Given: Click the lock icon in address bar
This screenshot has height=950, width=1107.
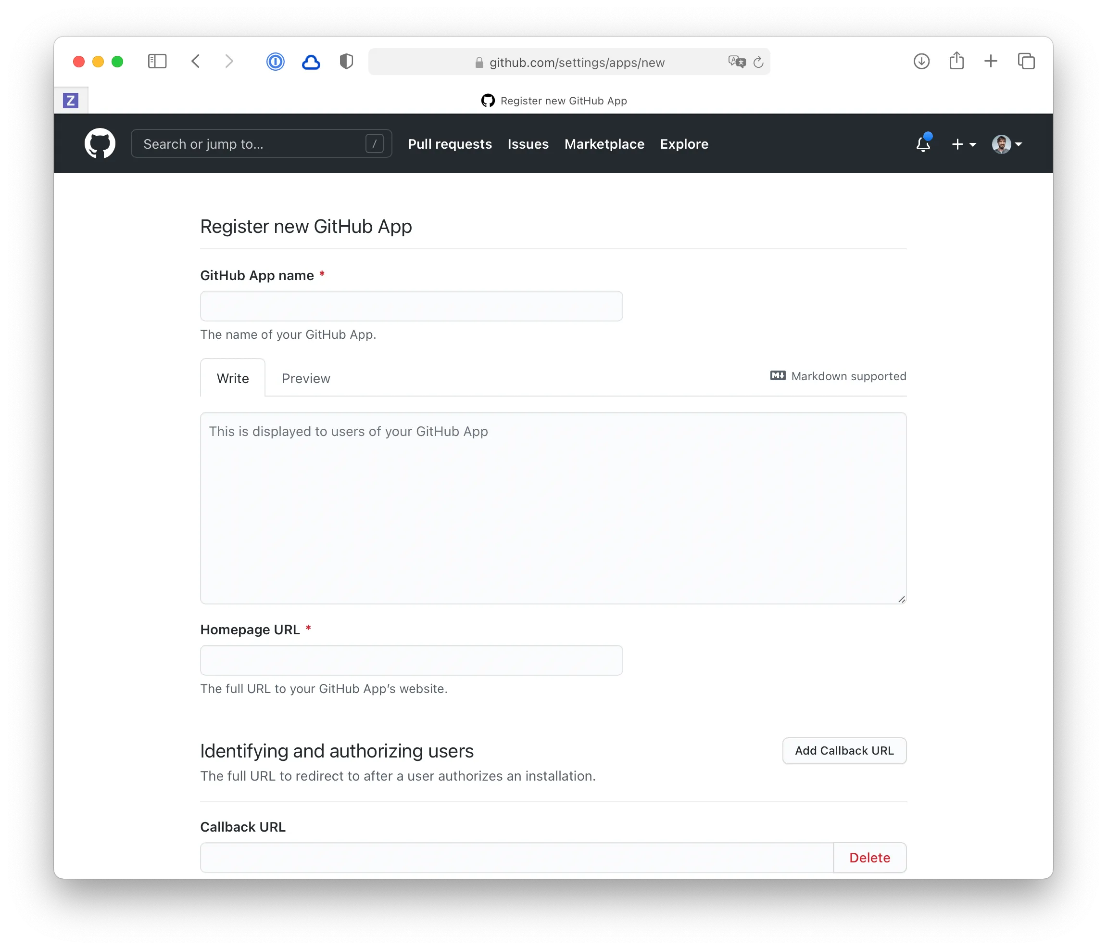Looking at the screenshot, I should coord(479,63).
